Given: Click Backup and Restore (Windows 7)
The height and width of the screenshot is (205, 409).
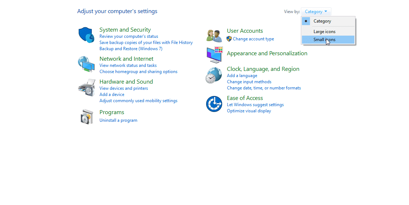Looking at the screenshot, I should 131,49.
